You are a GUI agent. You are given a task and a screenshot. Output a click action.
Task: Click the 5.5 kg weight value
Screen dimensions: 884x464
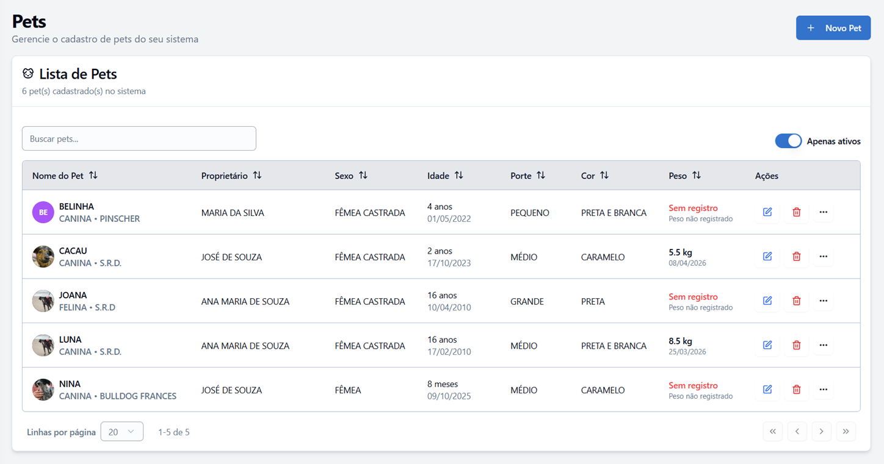pos(680,252)
